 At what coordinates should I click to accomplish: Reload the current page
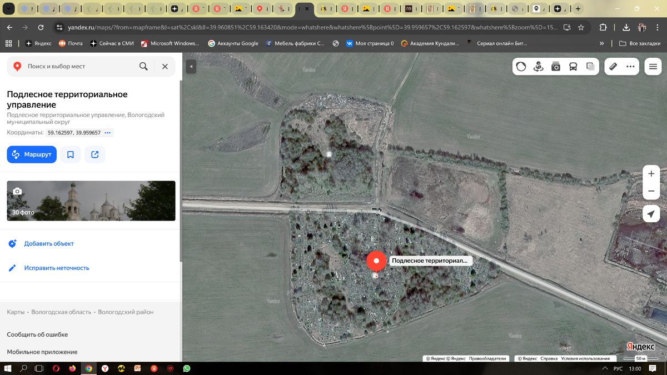point(41,27)
